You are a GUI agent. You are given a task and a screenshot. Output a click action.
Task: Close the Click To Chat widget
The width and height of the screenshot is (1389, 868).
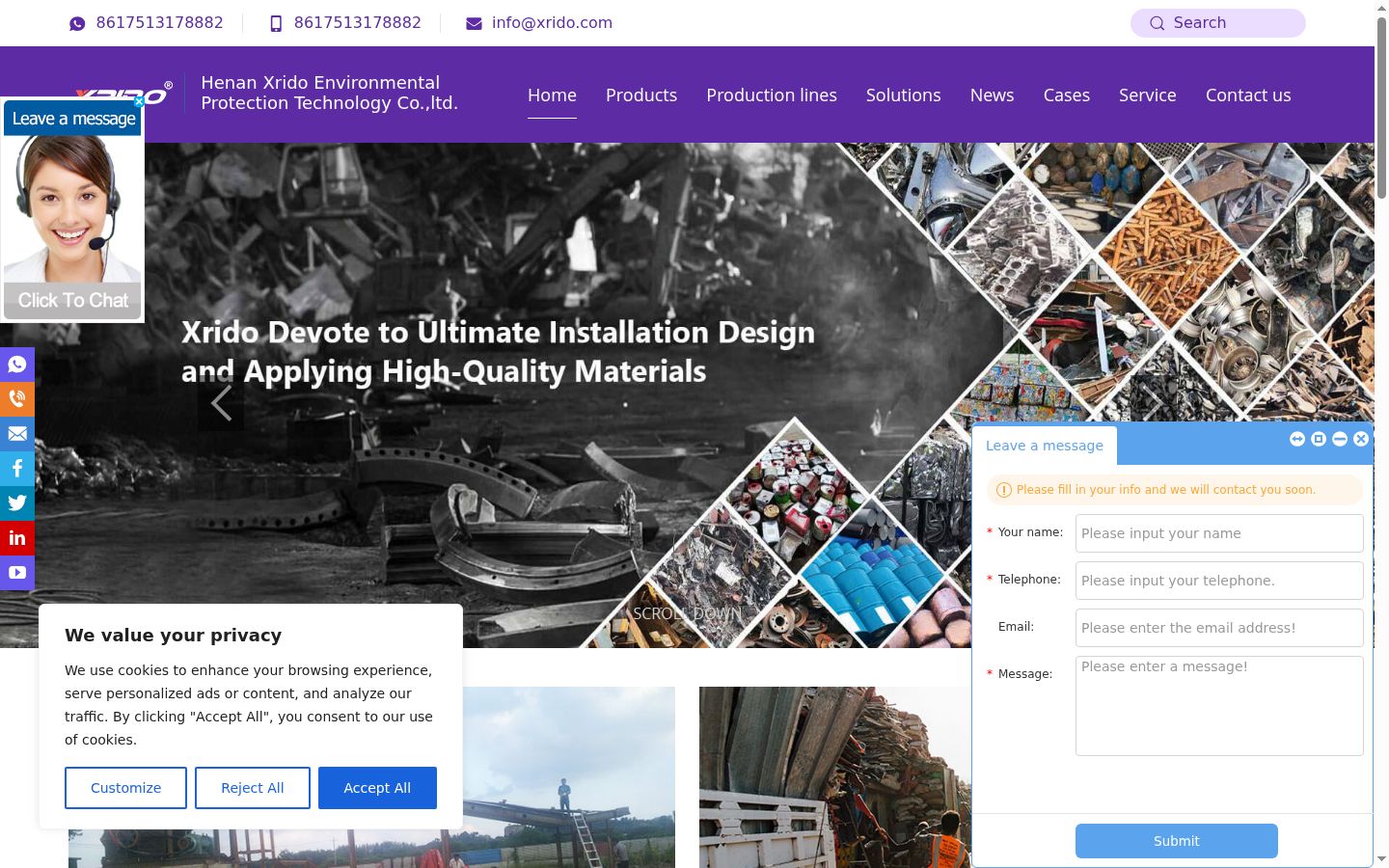139,101
